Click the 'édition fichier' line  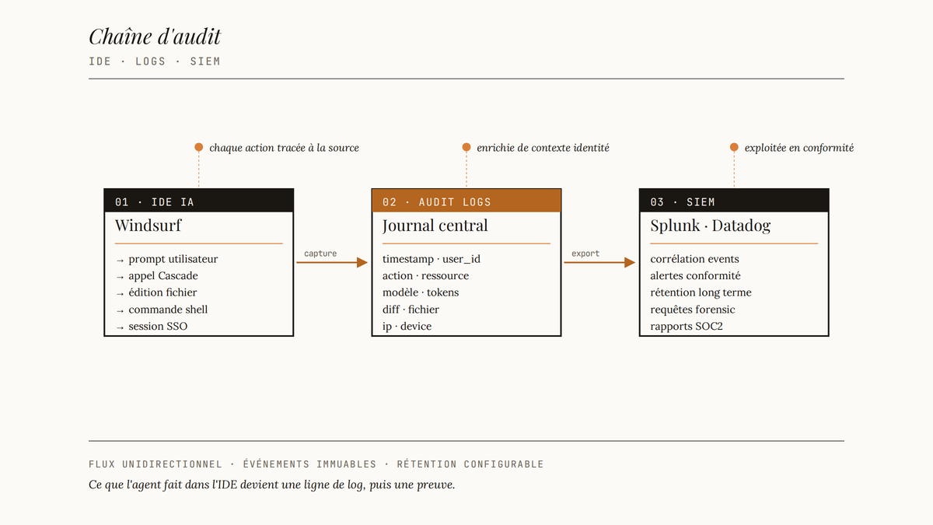coord(162,292)
